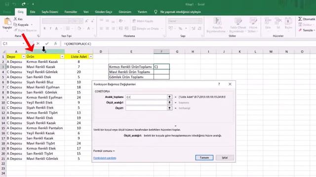
Task: Open the Veri tab
Action: pos(86,12)
